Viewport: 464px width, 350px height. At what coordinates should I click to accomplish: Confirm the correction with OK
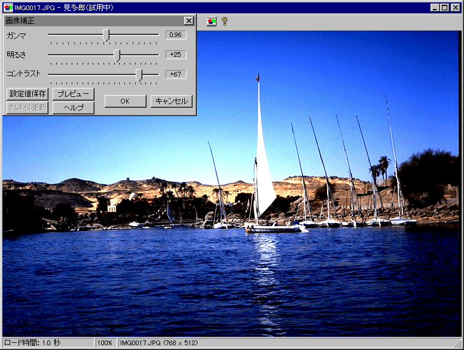(x=125, y=101)
